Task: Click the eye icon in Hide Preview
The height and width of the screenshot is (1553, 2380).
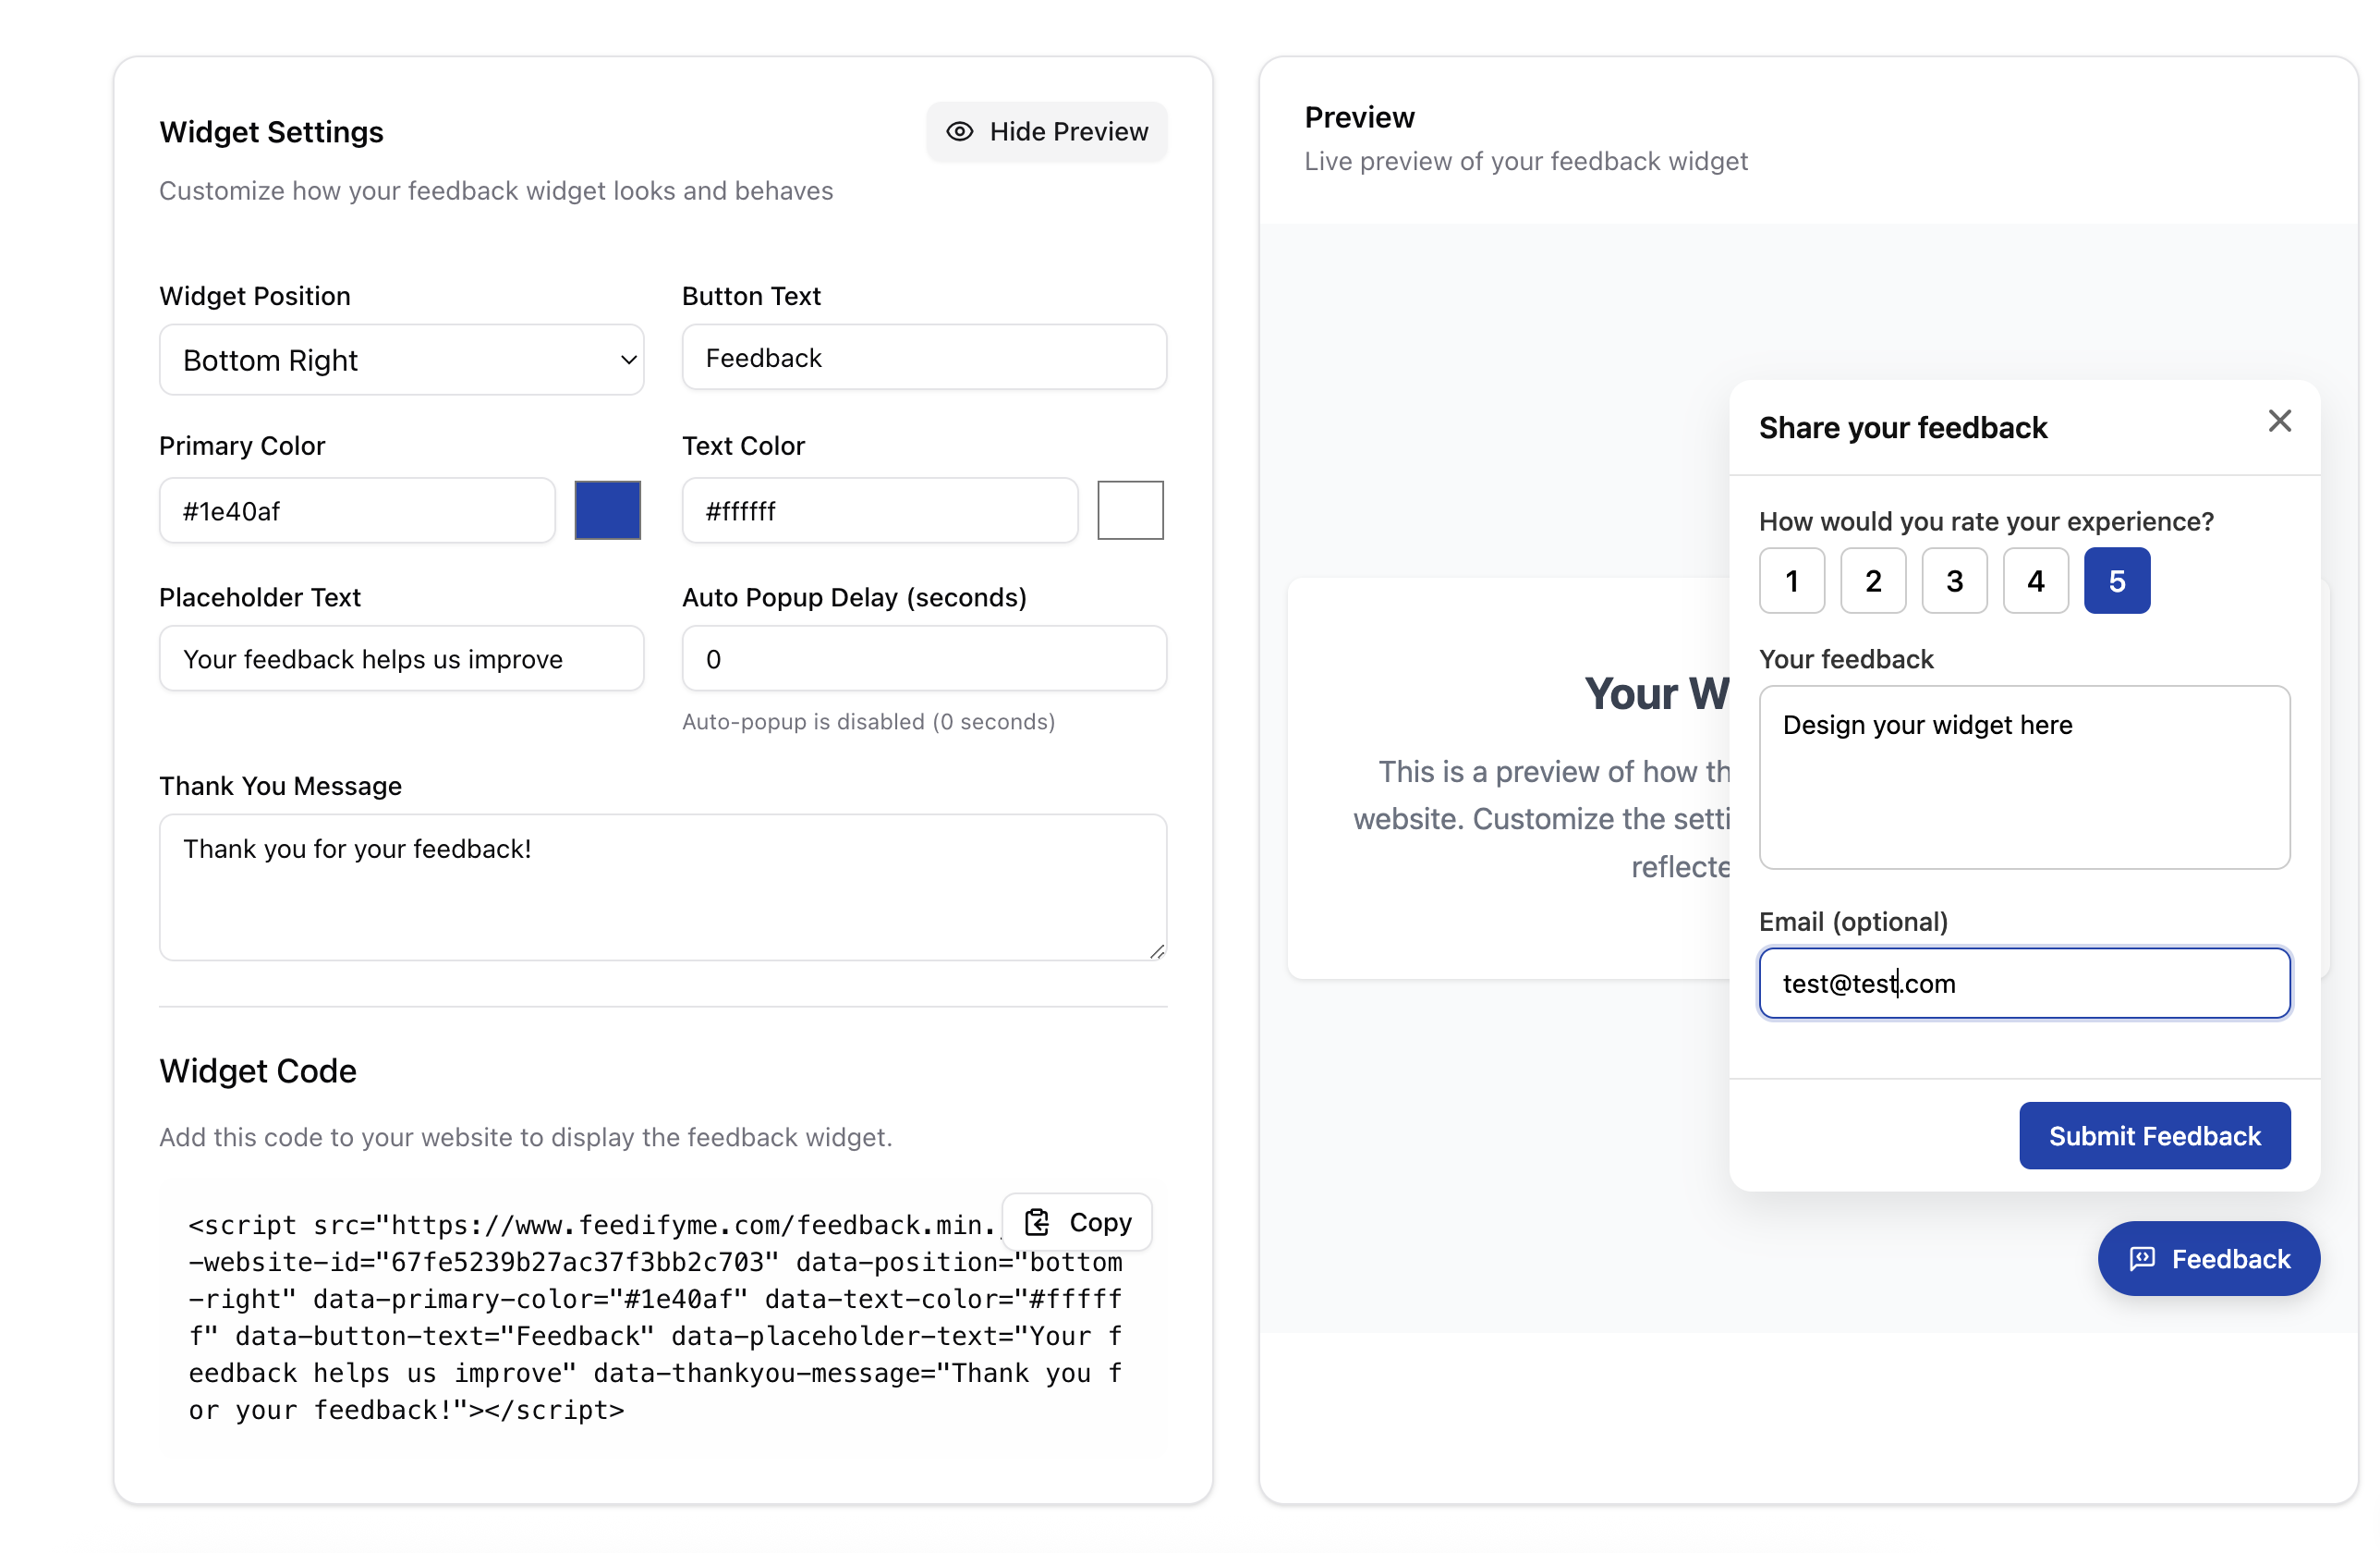Action: click(x=959, y=131)
